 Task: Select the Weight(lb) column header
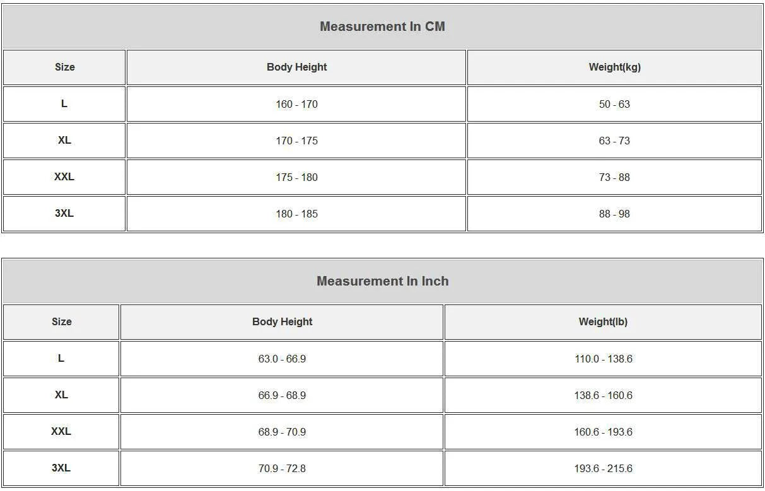click(x=603, y=322)
